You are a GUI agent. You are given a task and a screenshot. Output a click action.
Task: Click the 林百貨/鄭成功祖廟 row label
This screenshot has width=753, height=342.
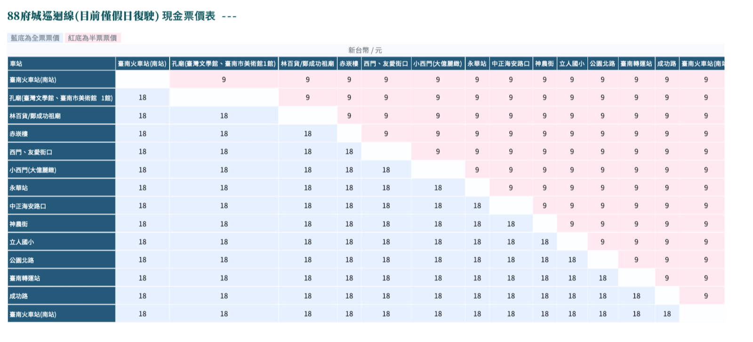(62, 116)
